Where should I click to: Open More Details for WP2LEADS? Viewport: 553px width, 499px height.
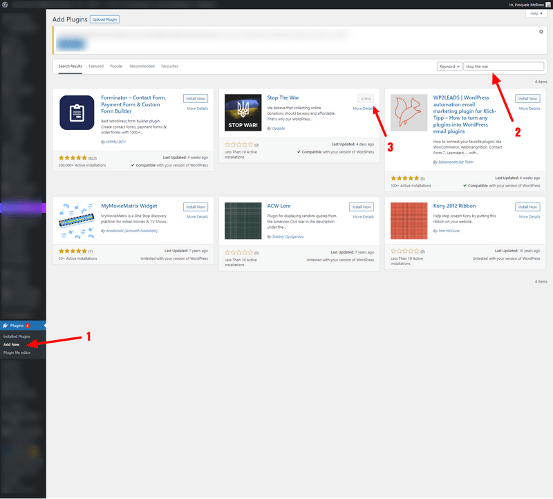[529, 109]
